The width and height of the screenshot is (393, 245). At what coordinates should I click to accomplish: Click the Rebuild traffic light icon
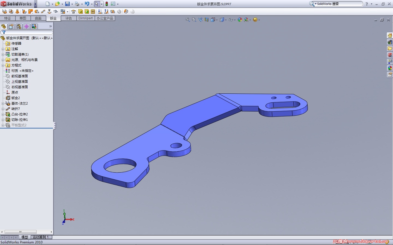(x=107, y=4)
